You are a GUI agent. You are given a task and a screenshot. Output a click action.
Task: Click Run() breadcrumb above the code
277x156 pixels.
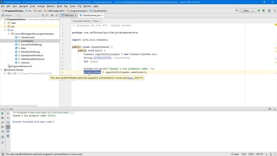(x=97, y=21)
